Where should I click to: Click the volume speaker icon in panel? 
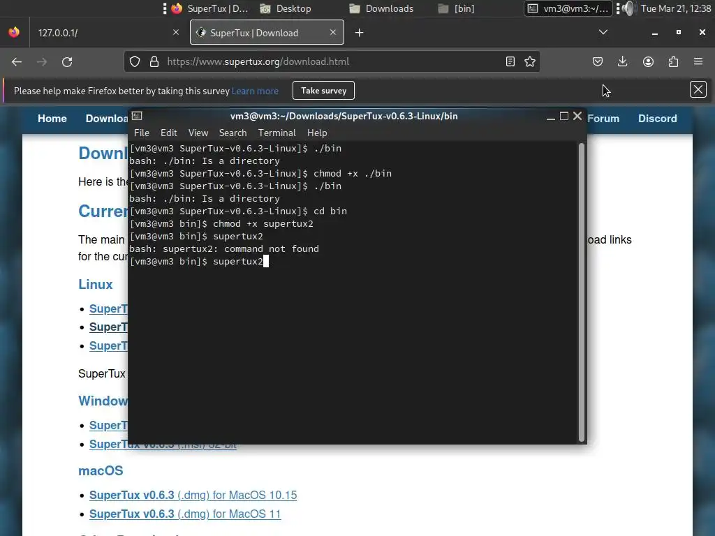click(x=628, y=8)
